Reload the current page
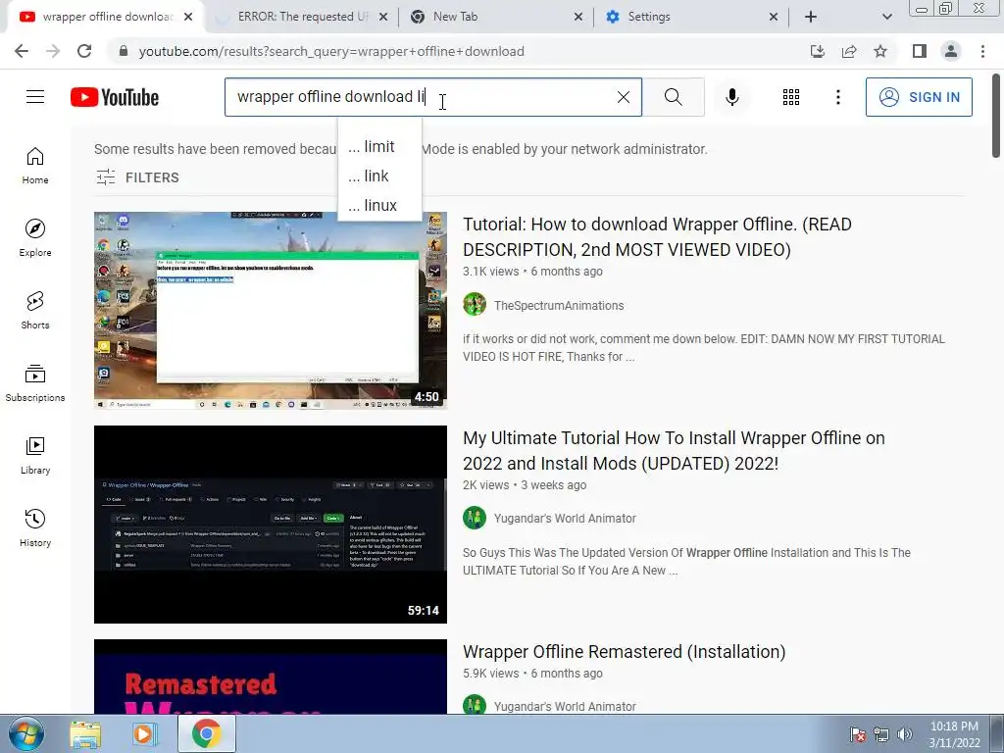The height and width of the screenshot is (753, 1004). tap(84, 51)
